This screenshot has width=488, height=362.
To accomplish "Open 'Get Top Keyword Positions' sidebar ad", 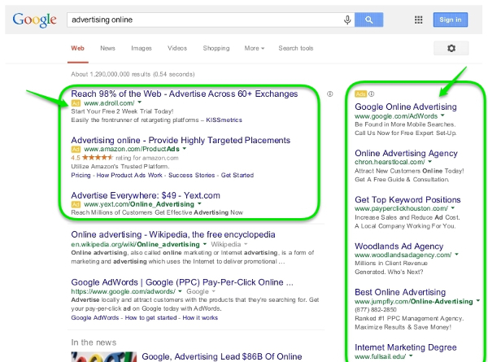I will (407, 199).
